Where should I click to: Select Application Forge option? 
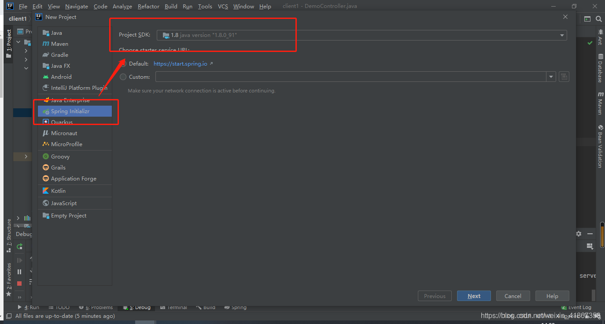tap(75, 179)
